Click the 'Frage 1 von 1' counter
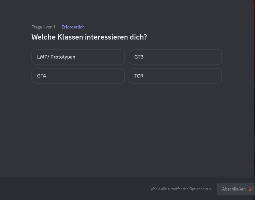 coord(43,27)
